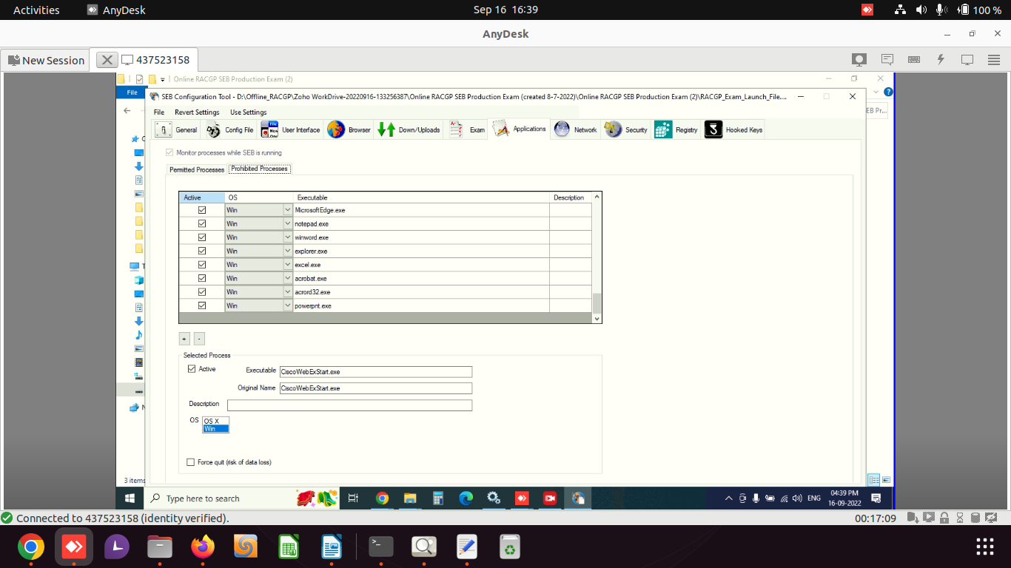Click the Executable input field
The width and height of the screenshot is (1011, 568).
(375, 372)
